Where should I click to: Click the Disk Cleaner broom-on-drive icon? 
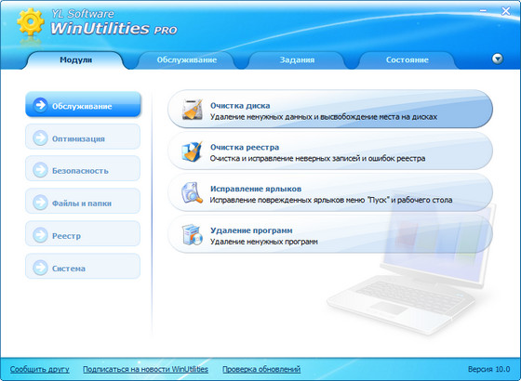192,109
